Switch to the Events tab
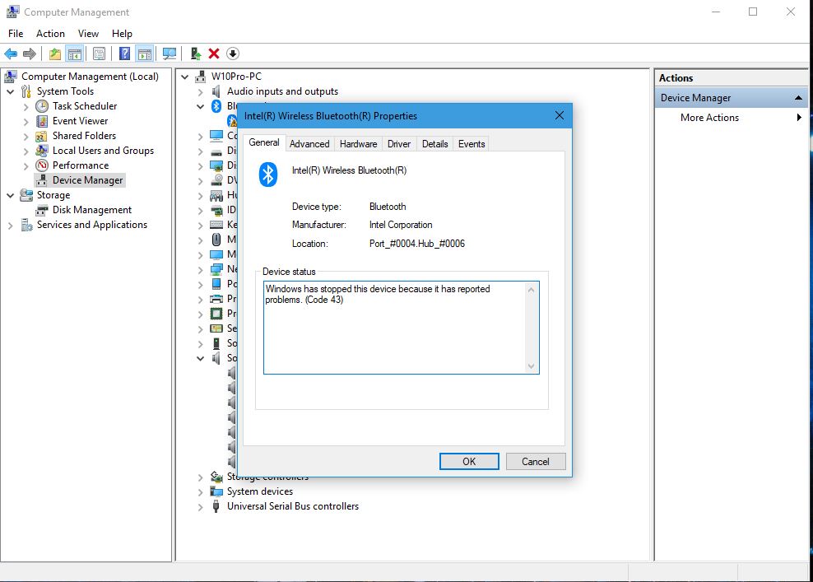The height and width of the screenshot is (582, 813). (472, 144)
